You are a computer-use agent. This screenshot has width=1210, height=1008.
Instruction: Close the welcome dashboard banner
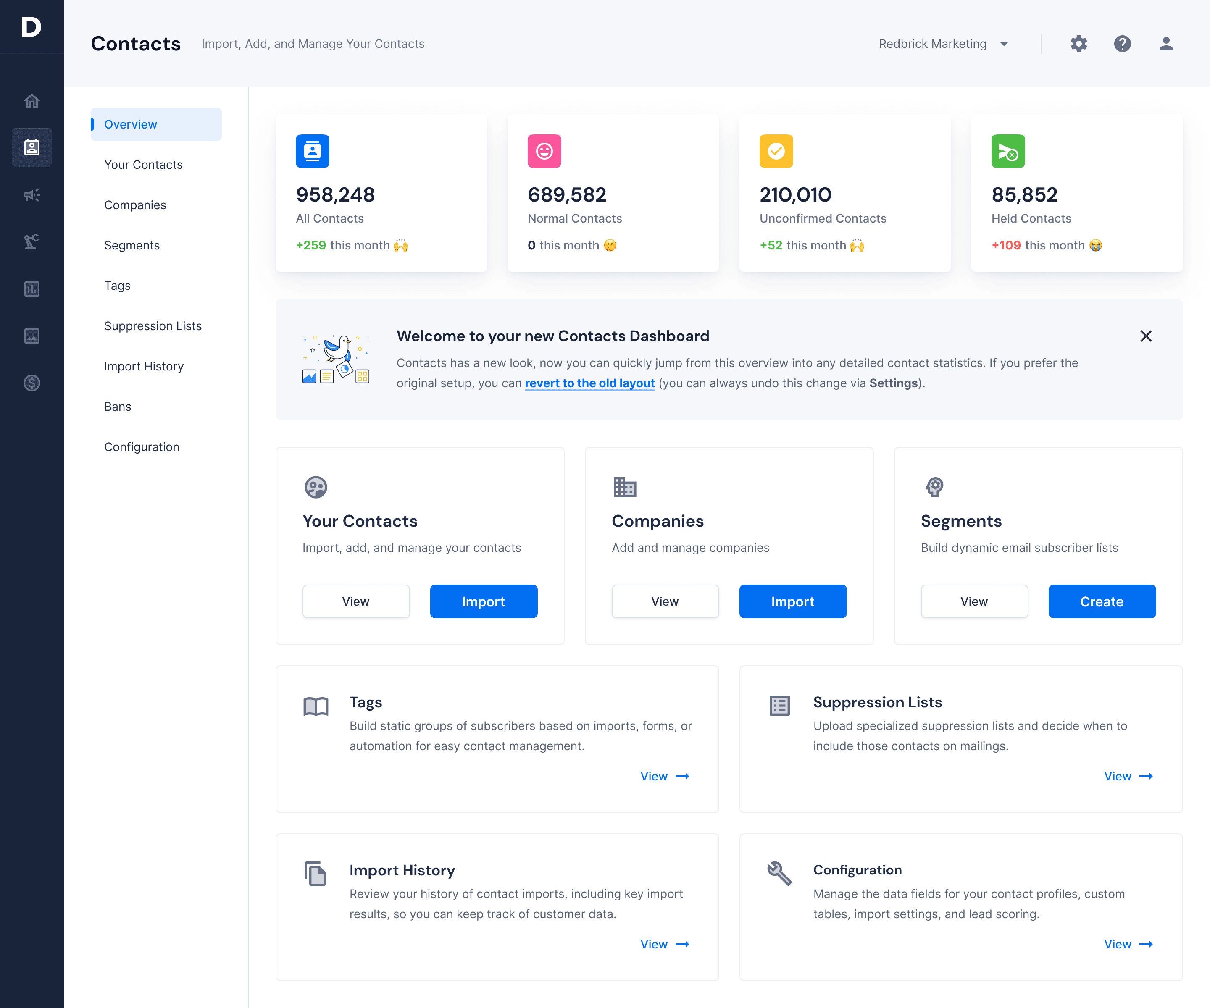1146,336
